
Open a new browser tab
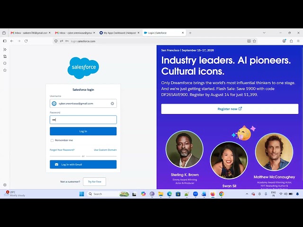tap(190, 33)
